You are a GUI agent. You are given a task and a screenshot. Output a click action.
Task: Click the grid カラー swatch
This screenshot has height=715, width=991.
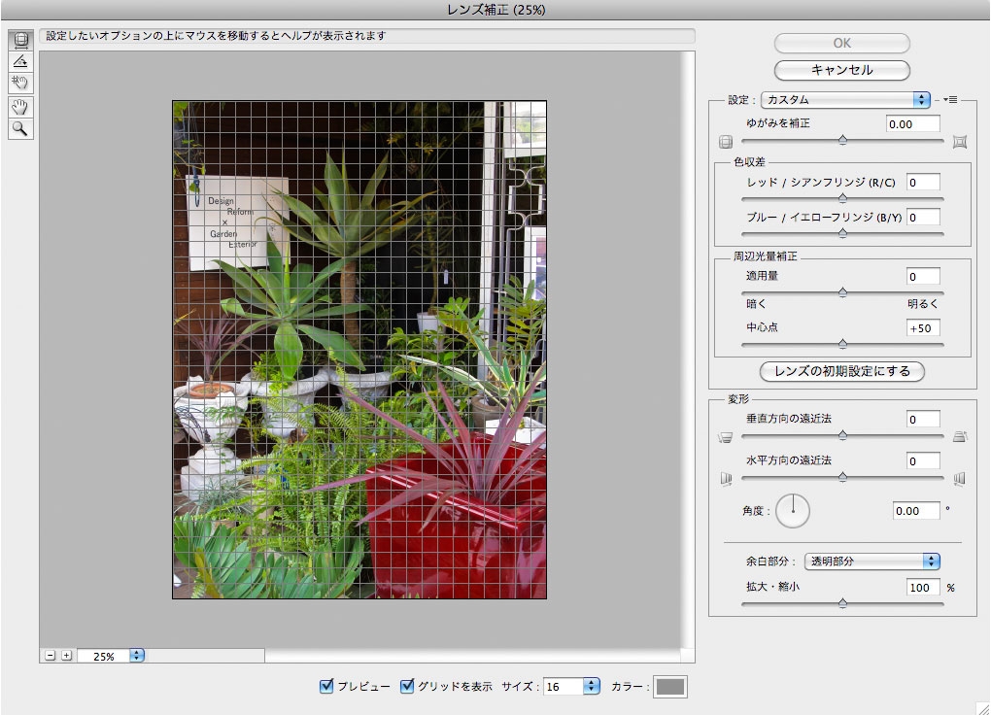pyautogui.click(x=670, y=687)
